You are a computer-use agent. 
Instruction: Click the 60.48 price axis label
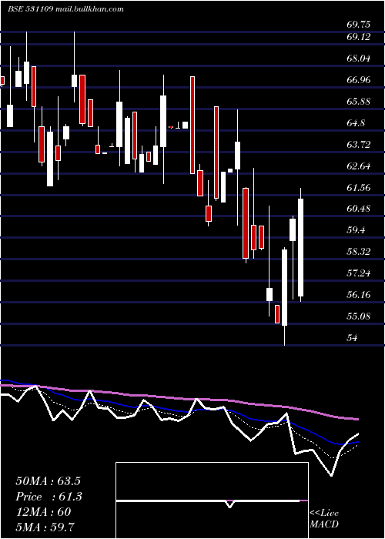pyautogui.click(x=359, y=209)
